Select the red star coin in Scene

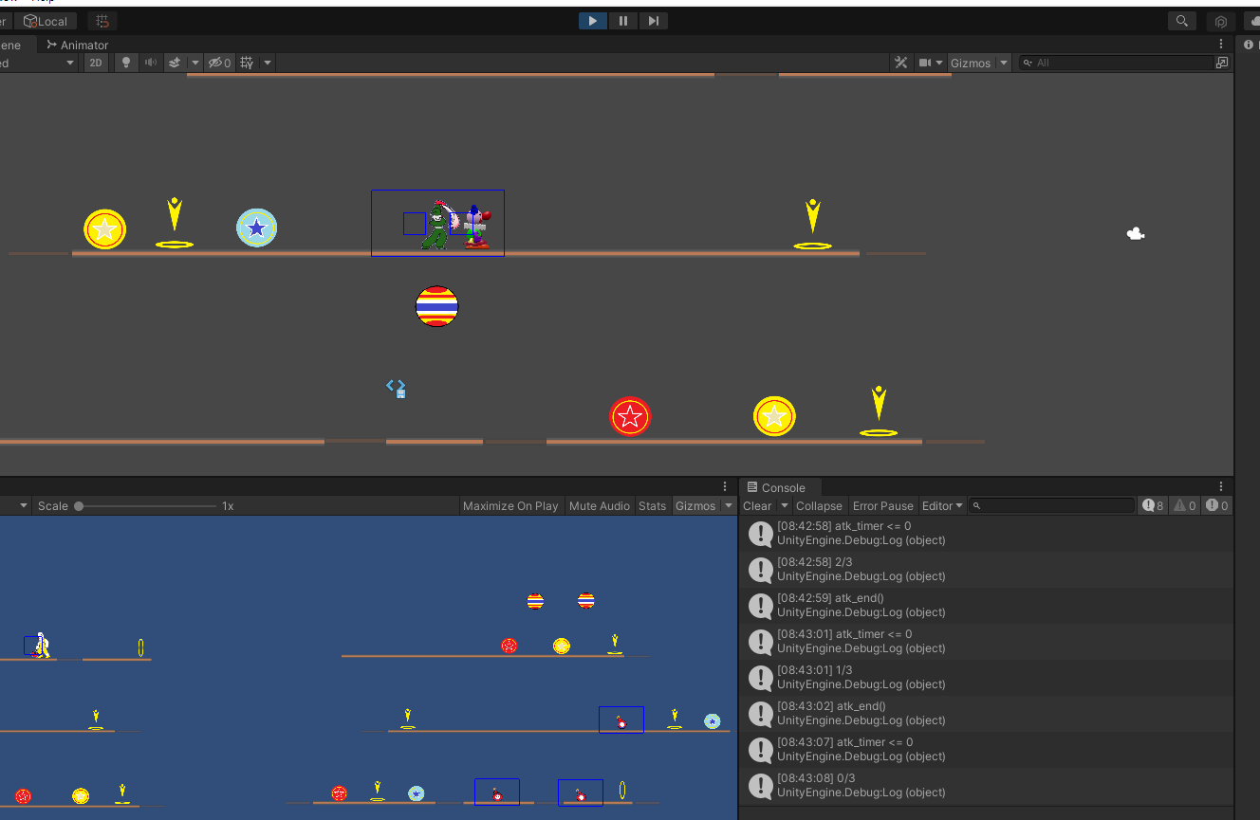click(630, 416)
